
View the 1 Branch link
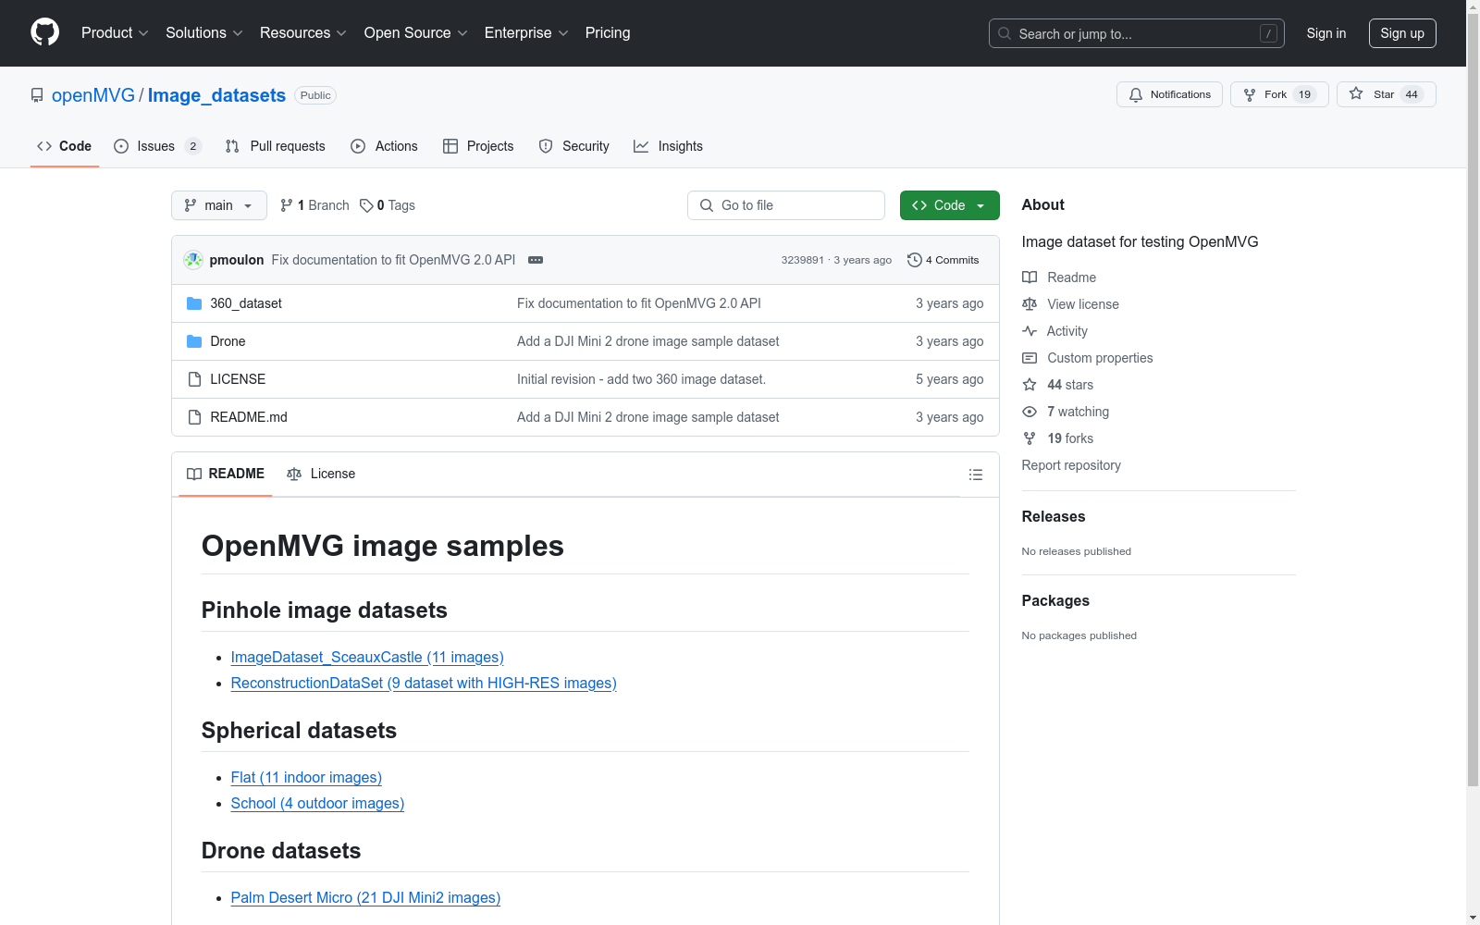[314, 205]
